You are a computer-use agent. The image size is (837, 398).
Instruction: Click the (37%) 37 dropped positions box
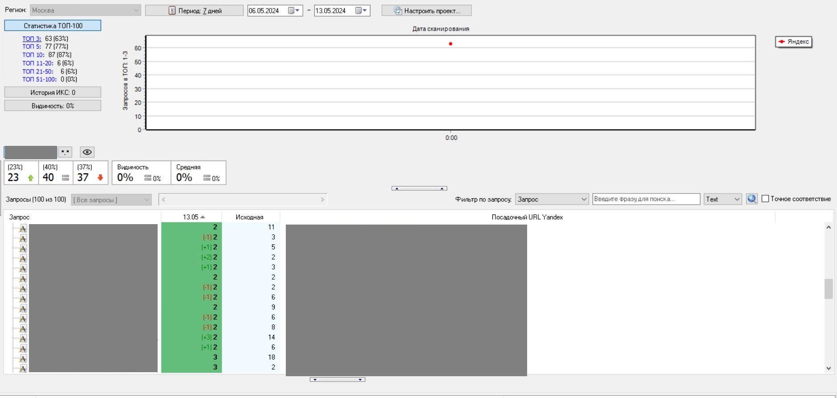click(90, 173)
